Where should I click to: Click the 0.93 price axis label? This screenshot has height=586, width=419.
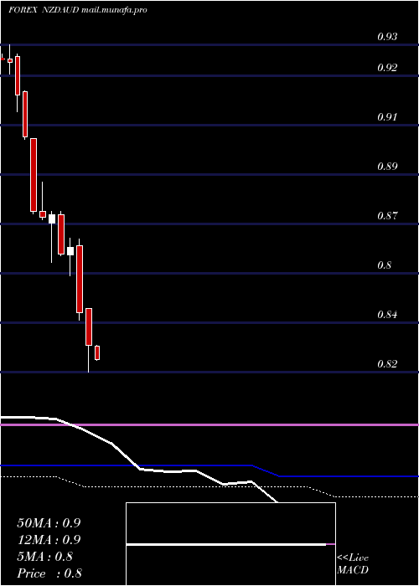point(387,37)
